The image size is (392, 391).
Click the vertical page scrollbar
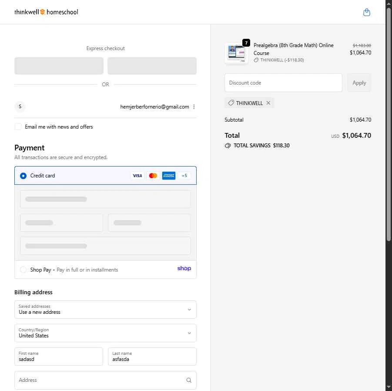coord(389,124)
